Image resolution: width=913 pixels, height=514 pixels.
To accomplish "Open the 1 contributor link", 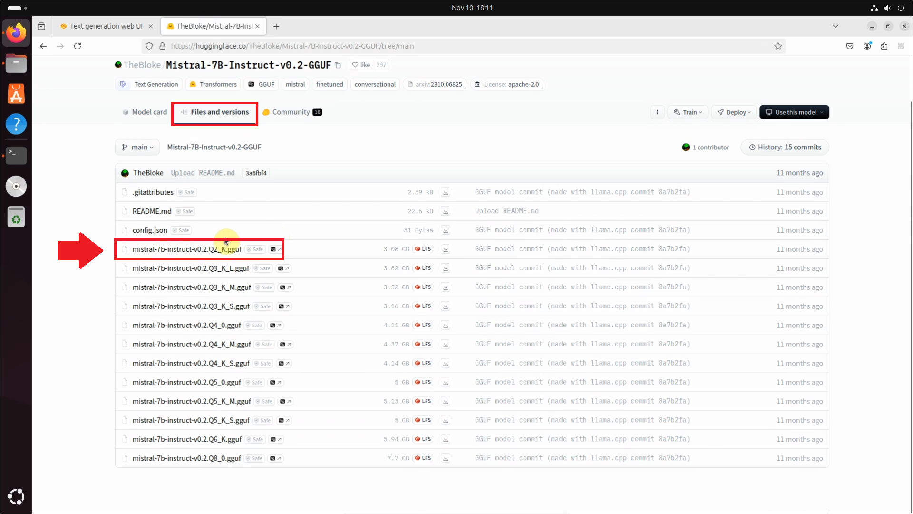I will (x=705, y=148).
